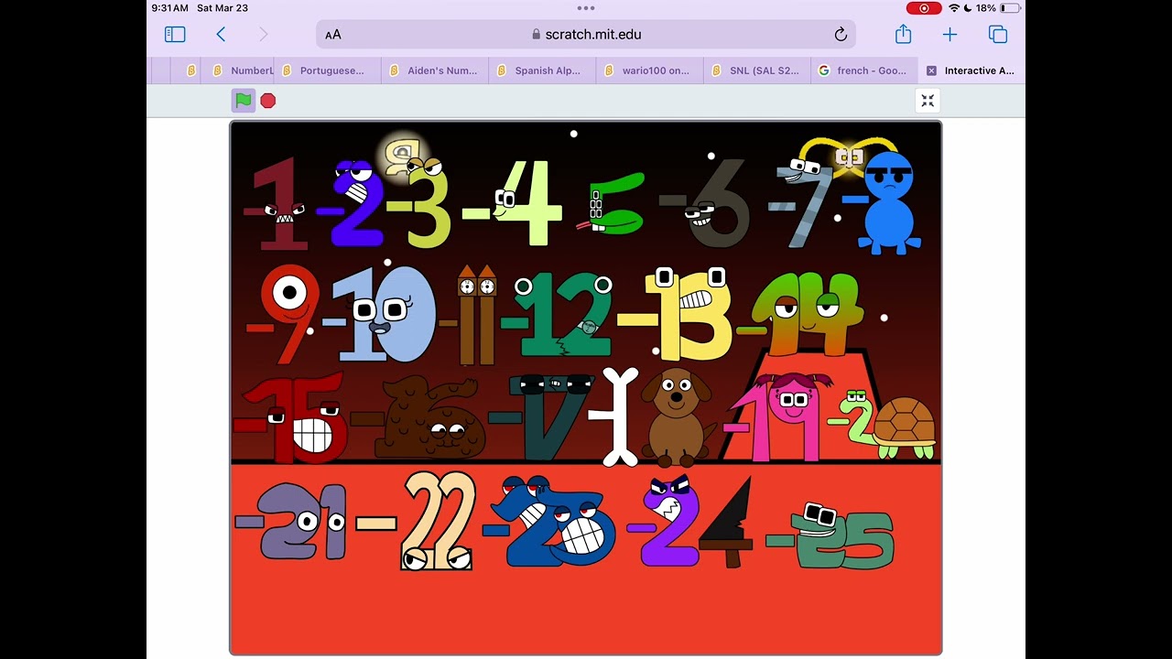The width and height of the screenshot is (1172, 659).
Task: Show the Safari sidebar
Action: (175, 34)
